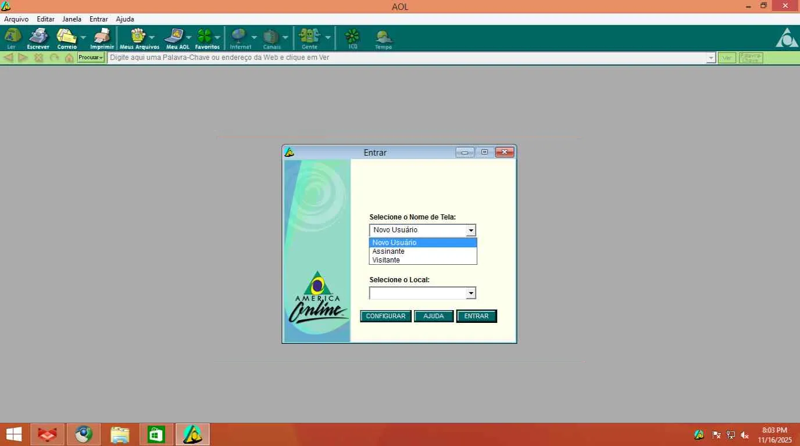This screenshot has width=800, height=446.
Task: Open the Editar menu
Action: [x=45, y=19]
